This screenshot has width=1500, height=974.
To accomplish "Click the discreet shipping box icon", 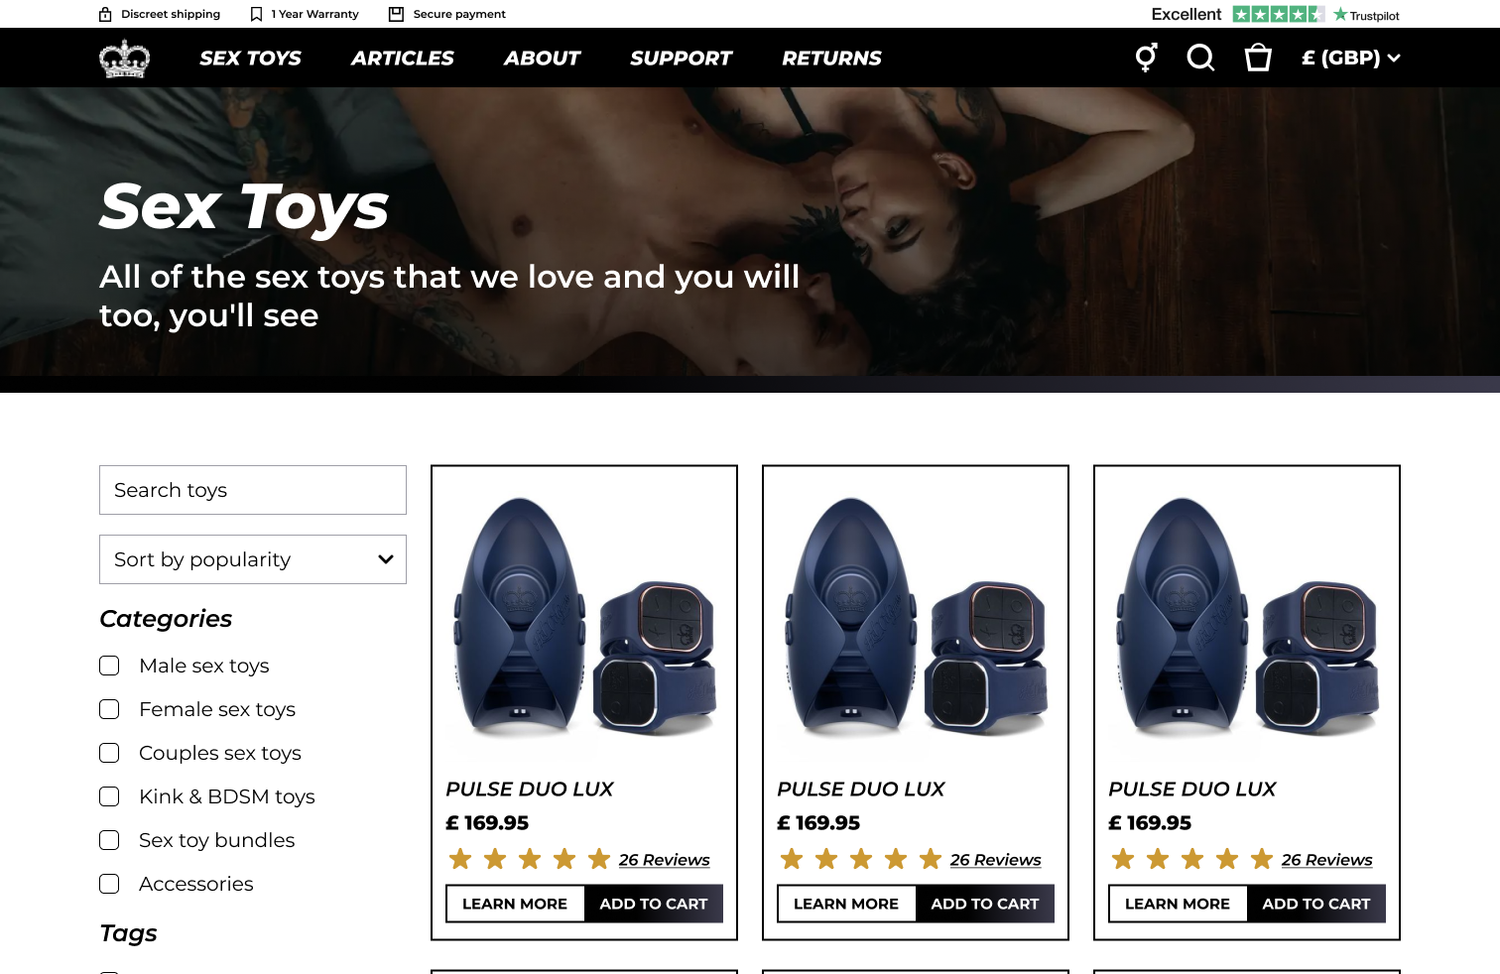I will pos(104,13).
